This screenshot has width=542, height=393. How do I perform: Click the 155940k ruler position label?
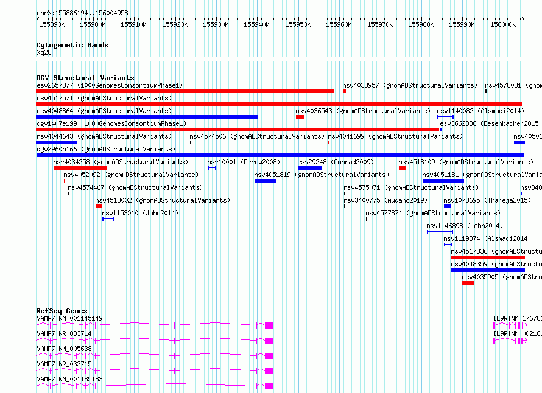coord(256,24)
